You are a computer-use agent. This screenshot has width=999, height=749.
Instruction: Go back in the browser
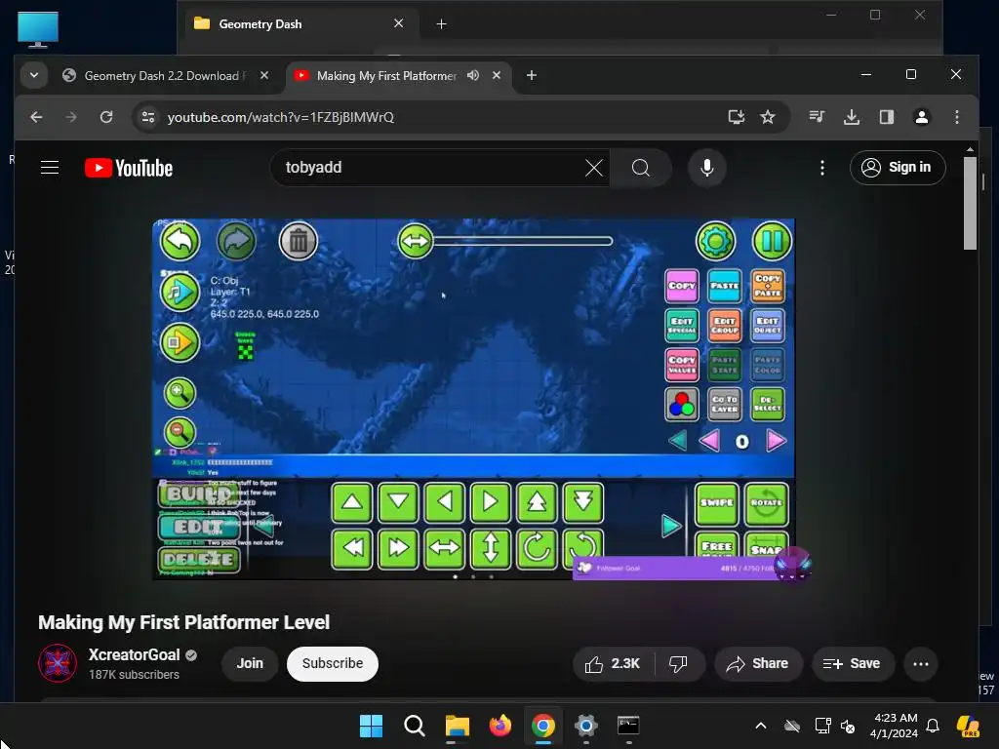coord(36,117)
